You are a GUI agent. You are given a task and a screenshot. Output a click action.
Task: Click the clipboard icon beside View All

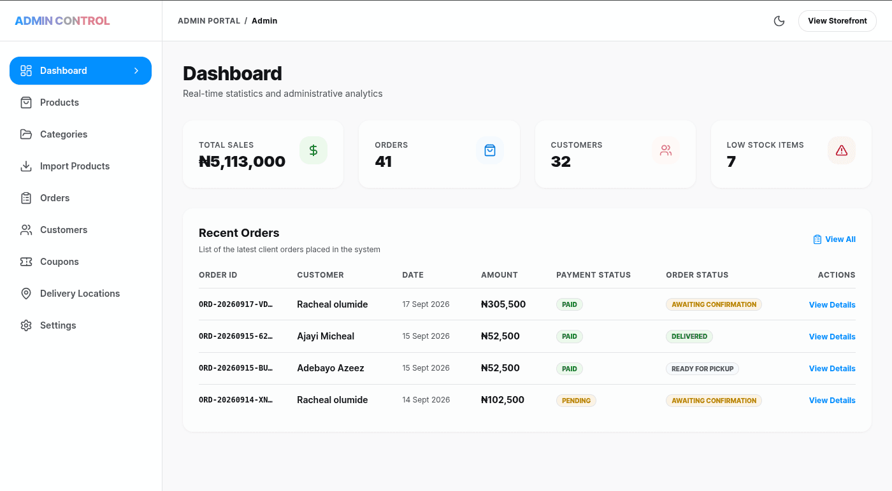[817, 239]
